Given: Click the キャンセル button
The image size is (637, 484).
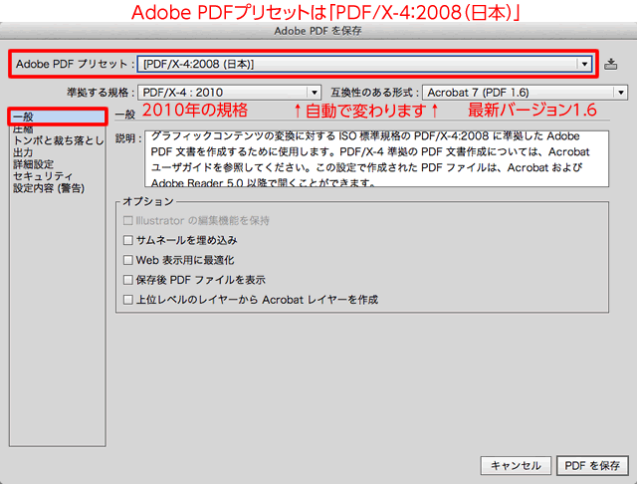Looking at the screenshot, I should 516,466.
